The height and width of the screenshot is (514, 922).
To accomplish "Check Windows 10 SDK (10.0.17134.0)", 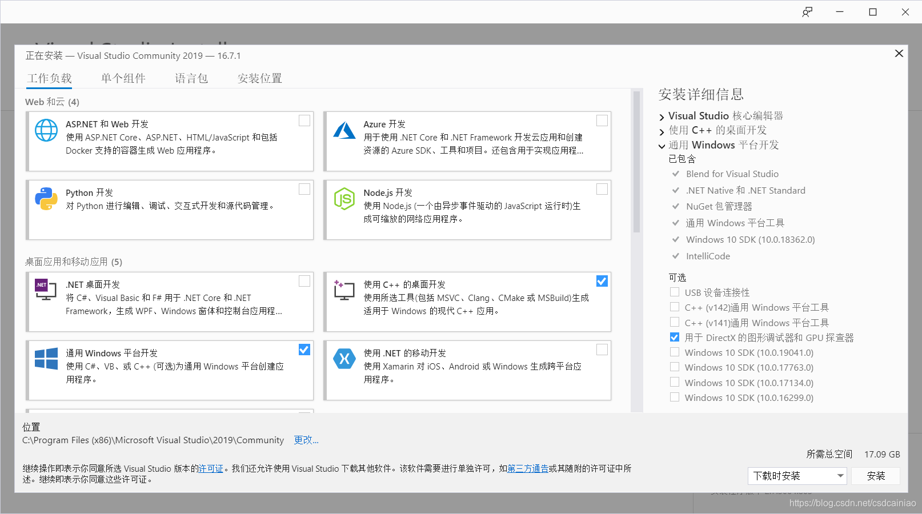I will pos(675,382).
